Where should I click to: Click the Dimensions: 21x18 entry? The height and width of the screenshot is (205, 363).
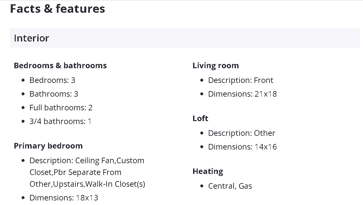click(x=242, y=94)
